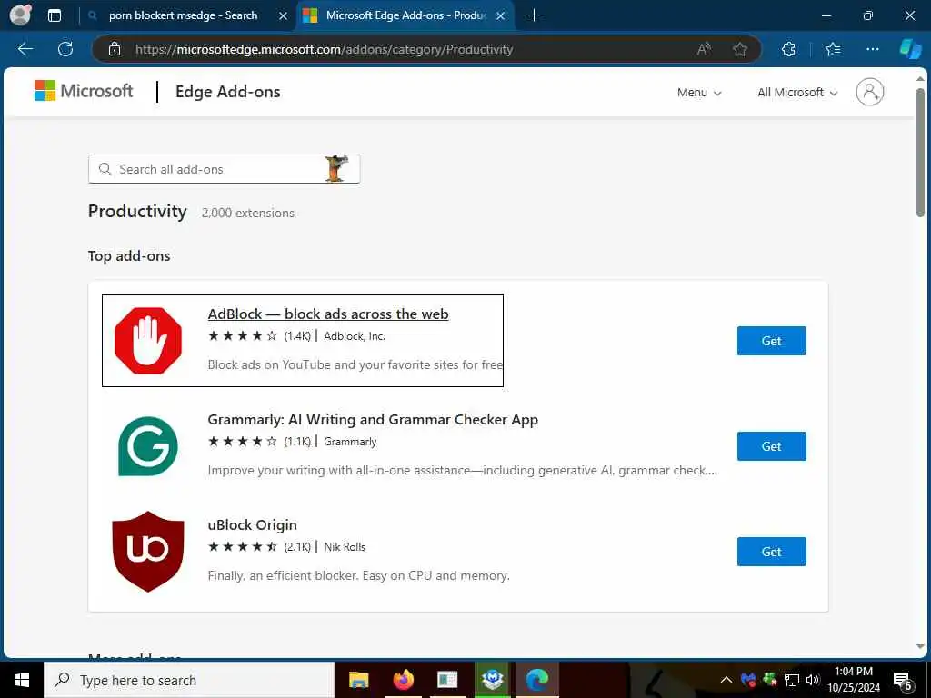Click the Nik Rolls publisher text
931x698 pixels.
coord(345,547)
